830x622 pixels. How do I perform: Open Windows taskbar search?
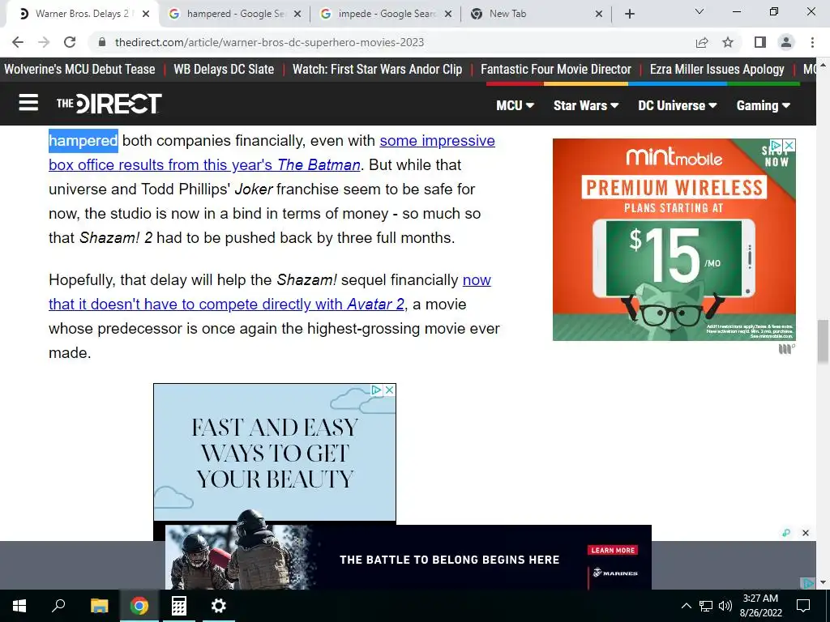(x=58, y=606)
